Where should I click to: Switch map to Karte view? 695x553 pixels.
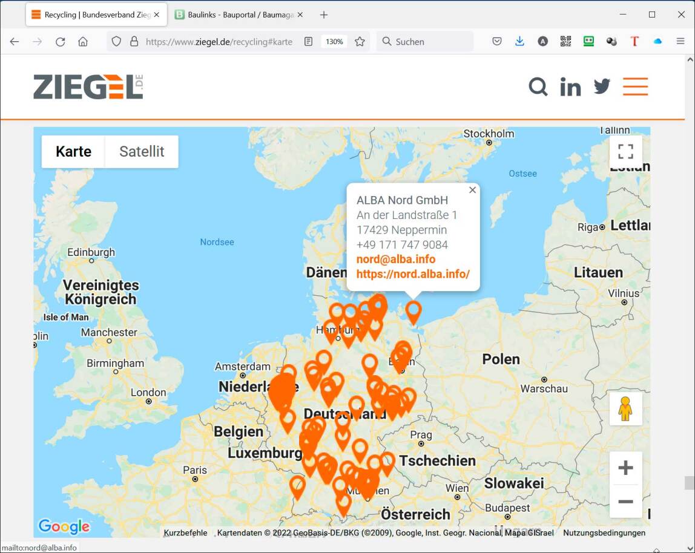74,151
